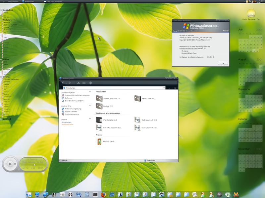Open the Systemsteuerung link
The width and height of the screenshot is (265, 198).
(72, 114)
